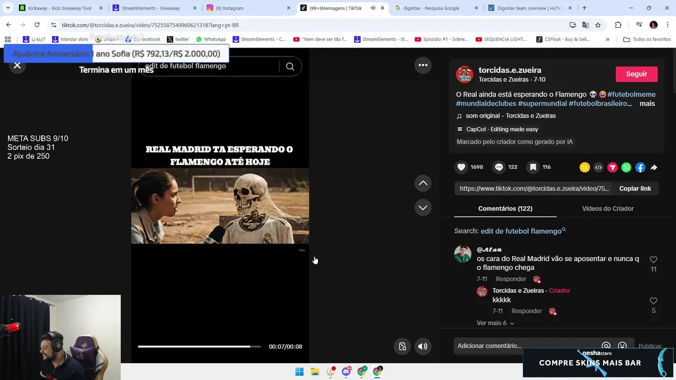The image size is (676, 380).
Task: Switch to Kickaway Giveaway Tool tab
Action: 60,8
